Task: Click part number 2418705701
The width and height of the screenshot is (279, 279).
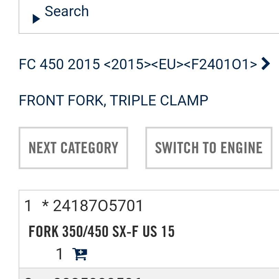Action: (98, 206)
